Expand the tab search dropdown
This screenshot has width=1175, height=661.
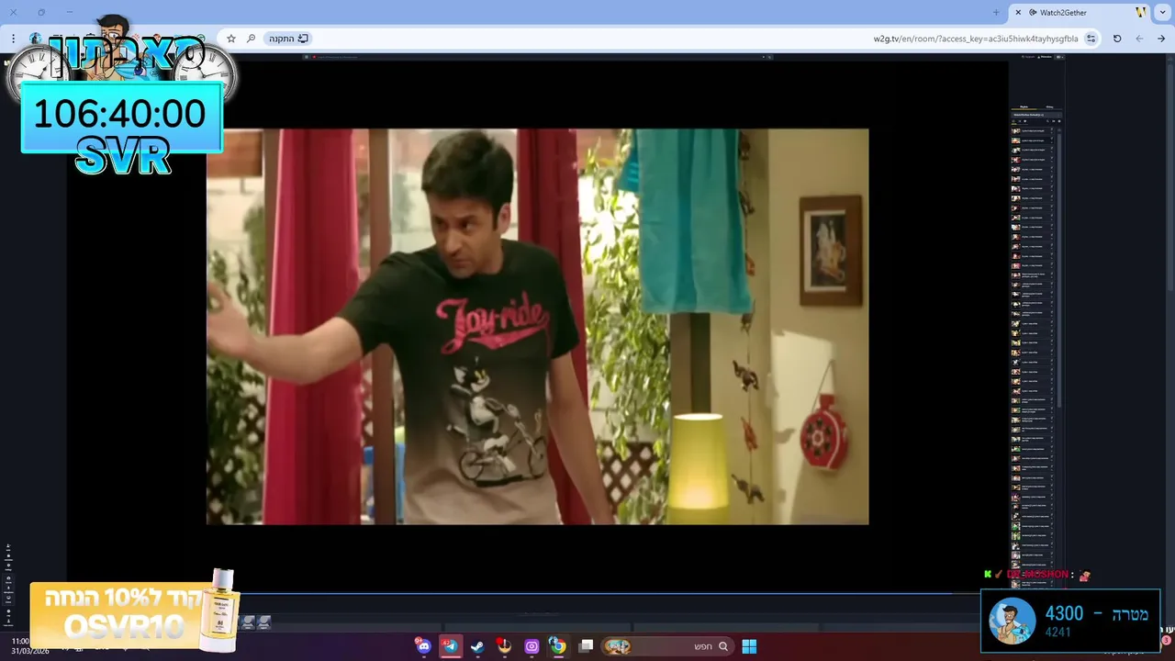pyautogui.click(x=1161, y=13)
